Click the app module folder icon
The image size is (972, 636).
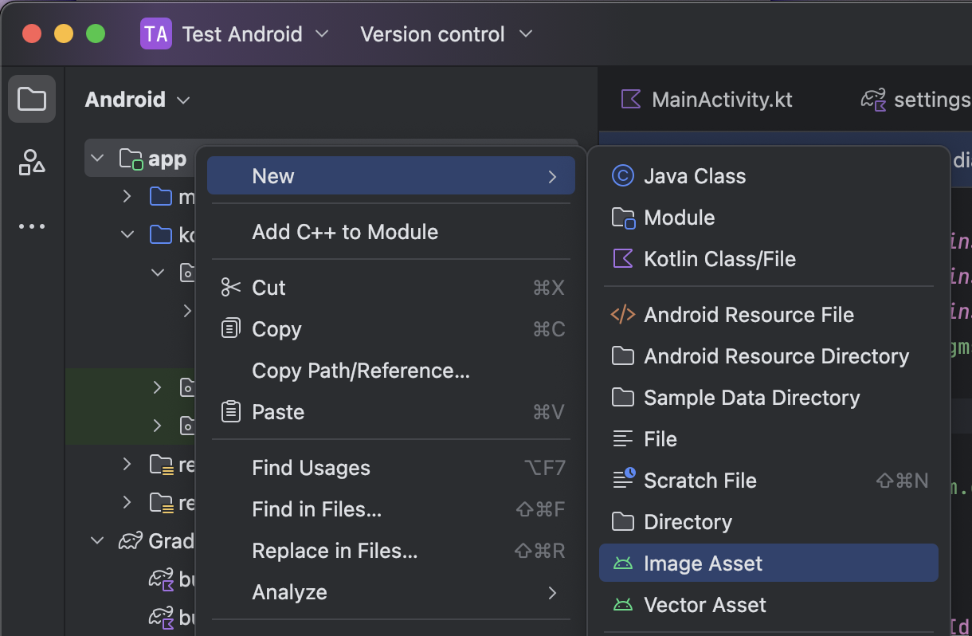point(131,159)
